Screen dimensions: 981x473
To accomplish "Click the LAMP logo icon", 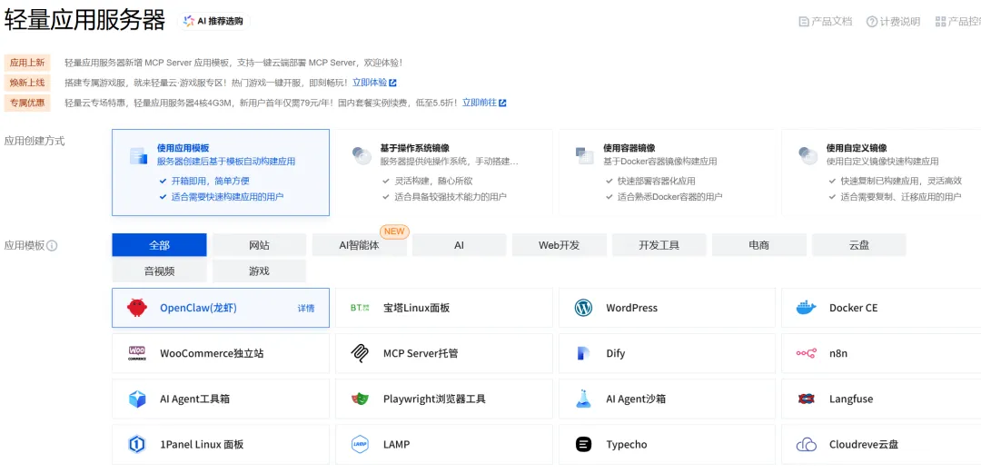I will click(360, 444).
